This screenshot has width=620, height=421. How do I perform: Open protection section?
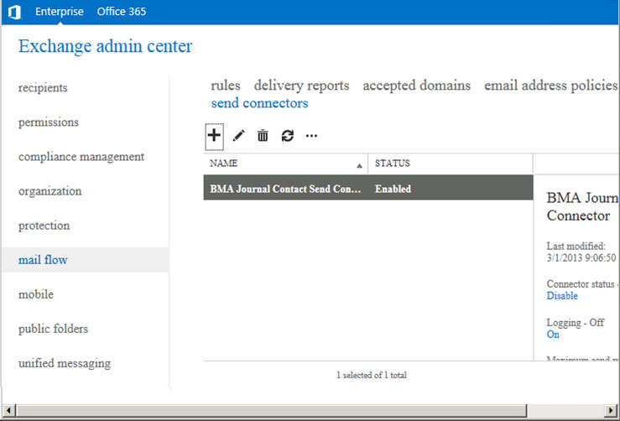(44, 226)
